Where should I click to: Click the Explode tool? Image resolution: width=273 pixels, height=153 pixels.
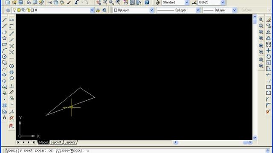click(x=268, y=111)
